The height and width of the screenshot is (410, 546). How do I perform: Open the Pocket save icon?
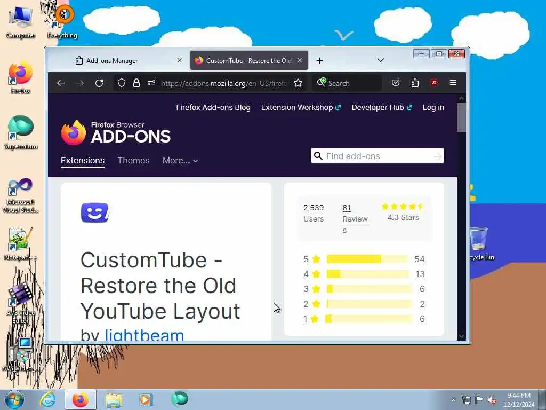396,83
